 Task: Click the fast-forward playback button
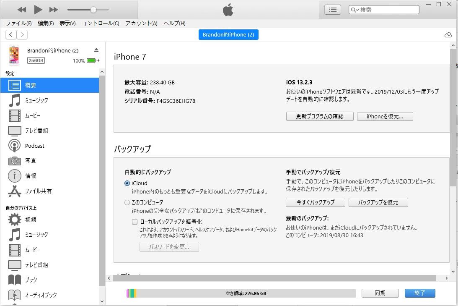pos(54,10)
